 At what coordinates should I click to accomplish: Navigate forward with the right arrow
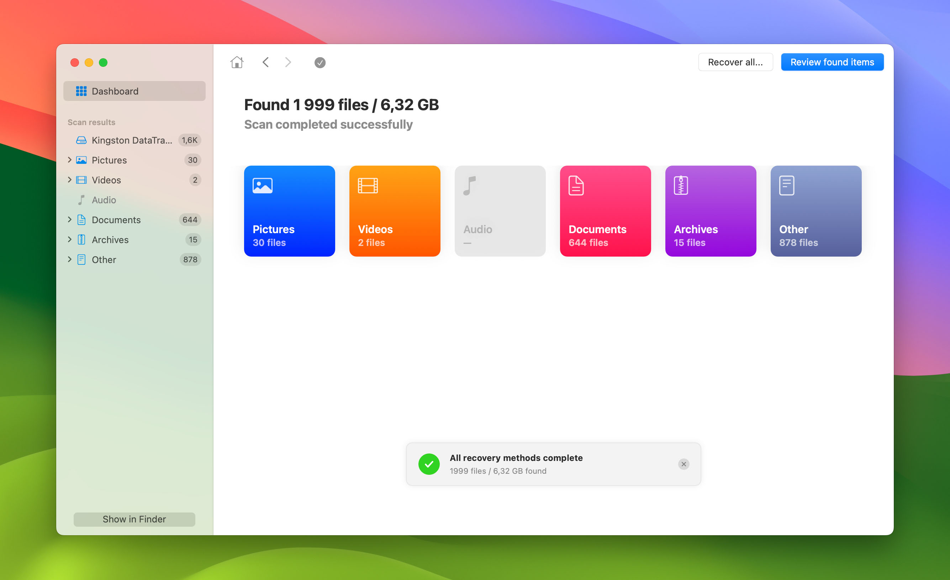tap(288, 62)
